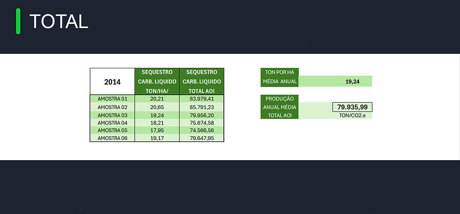This screenshot has width=460, height=214.
Task: Select the AMOSTRA 04 row label
Action: coord(112,122)
